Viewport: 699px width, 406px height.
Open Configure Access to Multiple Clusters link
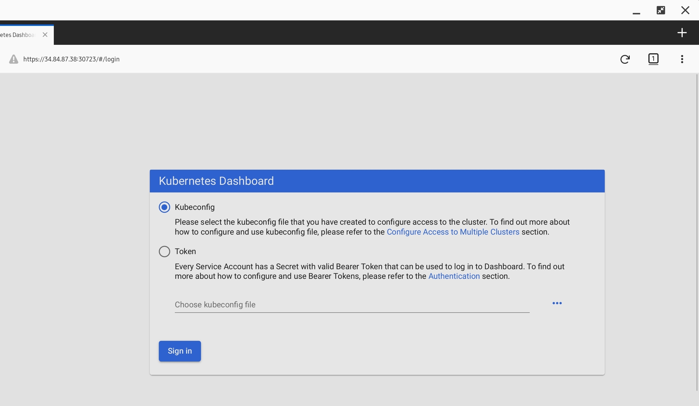coord(453,232)
